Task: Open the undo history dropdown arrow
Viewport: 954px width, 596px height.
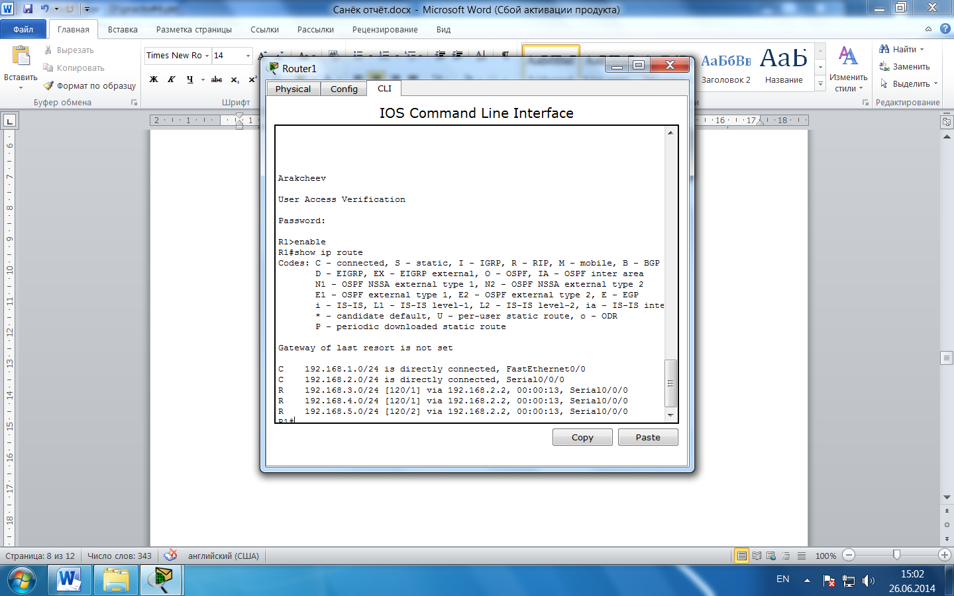Action: pos(56,9)
